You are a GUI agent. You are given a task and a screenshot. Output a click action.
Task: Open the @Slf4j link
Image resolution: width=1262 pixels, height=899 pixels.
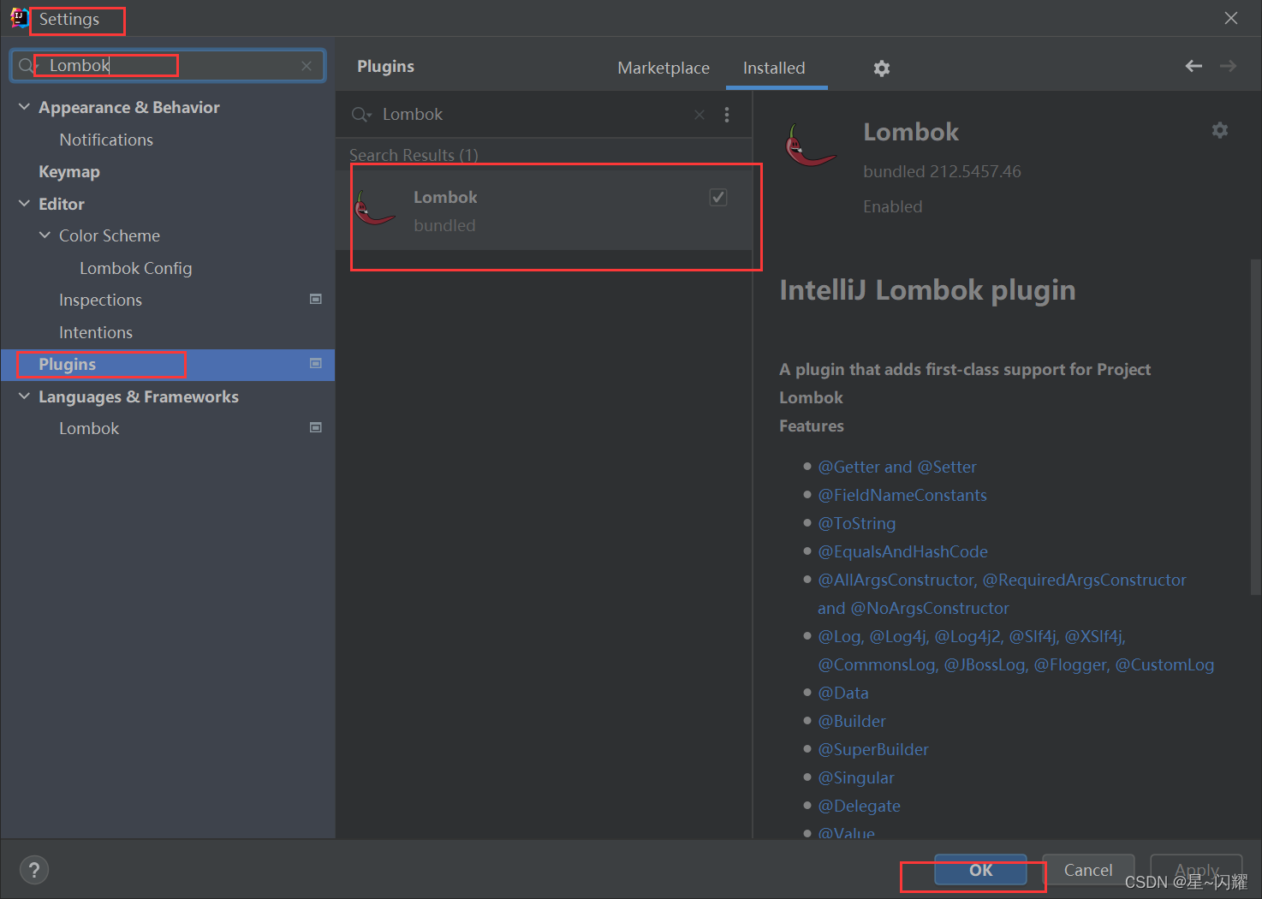tap(1034, 636)
